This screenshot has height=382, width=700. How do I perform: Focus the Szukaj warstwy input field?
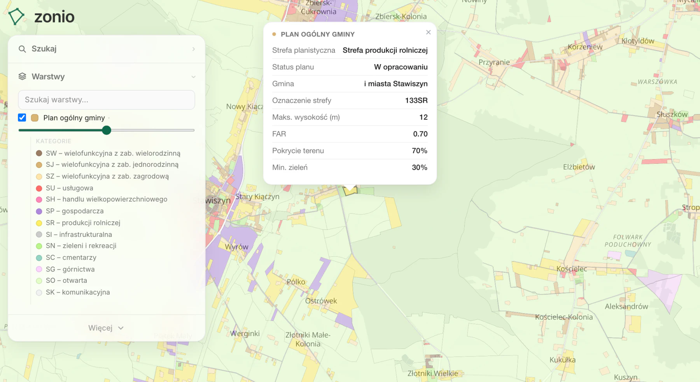point(107,100)
